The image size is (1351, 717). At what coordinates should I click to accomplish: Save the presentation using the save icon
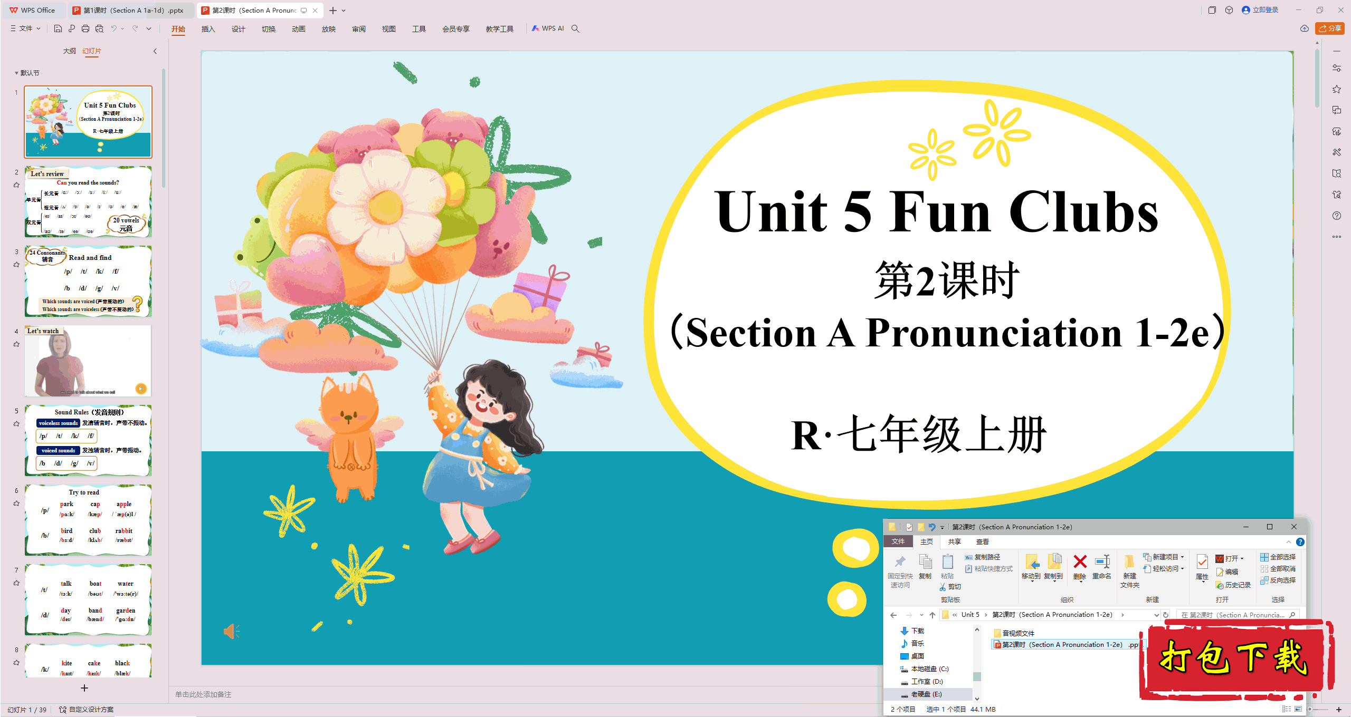click(58, 28)
